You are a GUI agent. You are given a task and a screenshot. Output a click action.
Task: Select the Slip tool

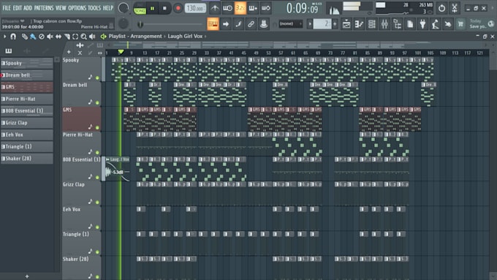(x=58, y=37)
